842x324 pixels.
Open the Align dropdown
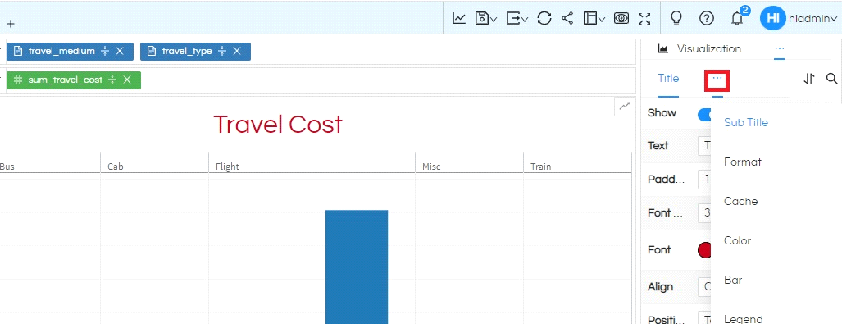[704, 286]
